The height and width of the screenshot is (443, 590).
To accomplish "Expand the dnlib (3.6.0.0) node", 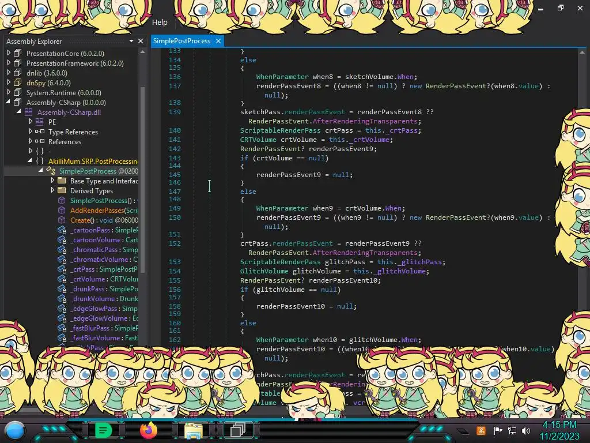I will point(9,73).
